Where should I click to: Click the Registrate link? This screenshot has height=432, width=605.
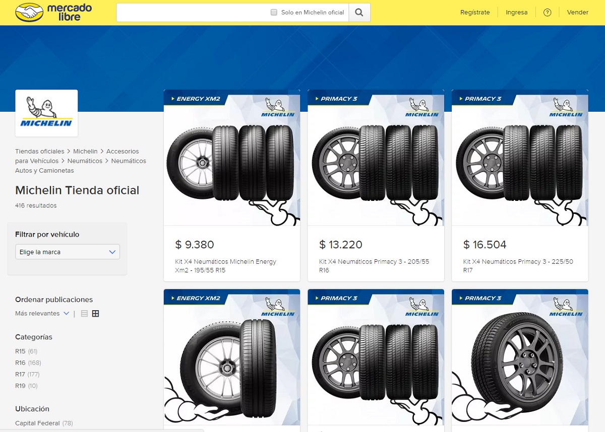tap(474, 12)
